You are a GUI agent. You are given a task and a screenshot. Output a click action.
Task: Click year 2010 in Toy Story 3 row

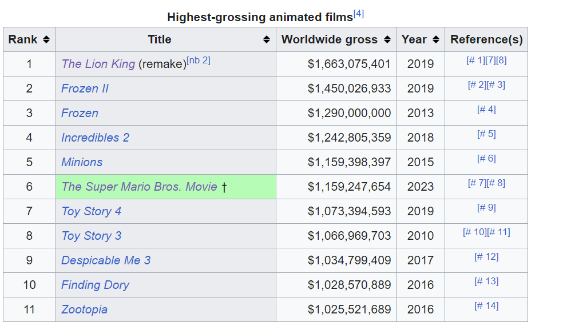coord(421,236)
